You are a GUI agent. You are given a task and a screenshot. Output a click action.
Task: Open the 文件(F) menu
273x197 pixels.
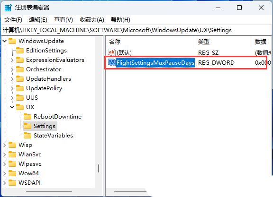[13, 20]
